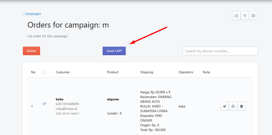The image size is (272, 135).
Task: Uncheck the checkbox for order 1
Action: click(x=44, y=104)
